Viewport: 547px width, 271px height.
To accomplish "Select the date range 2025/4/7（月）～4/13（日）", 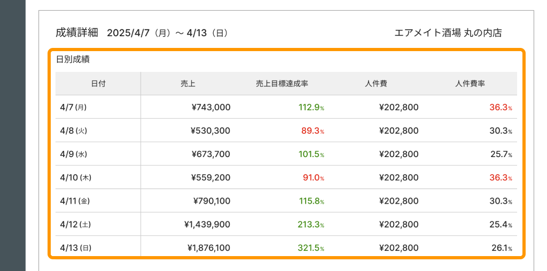I will [x=168, y=33].
